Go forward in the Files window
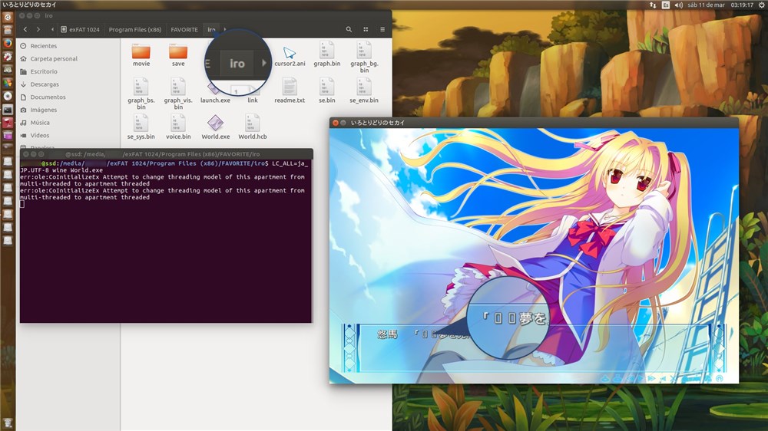768x431 pixels. [x=38, y=29]
